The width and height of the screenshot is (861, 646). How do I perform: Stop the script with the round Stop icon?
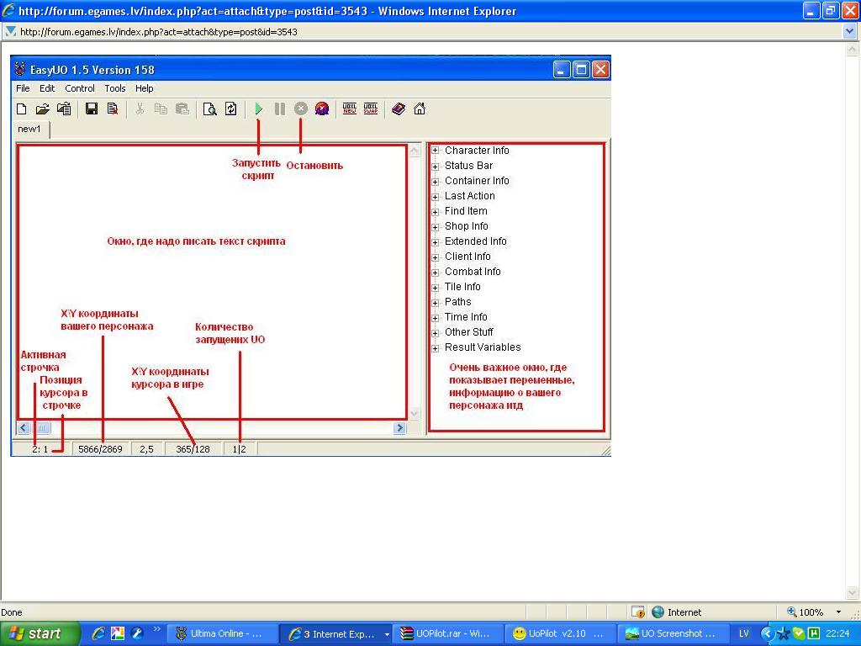click(x=300, y=109)
